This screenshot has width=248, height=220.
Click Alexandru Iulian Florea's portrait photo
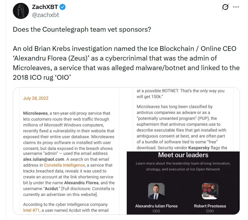click(x=156, y=191)
